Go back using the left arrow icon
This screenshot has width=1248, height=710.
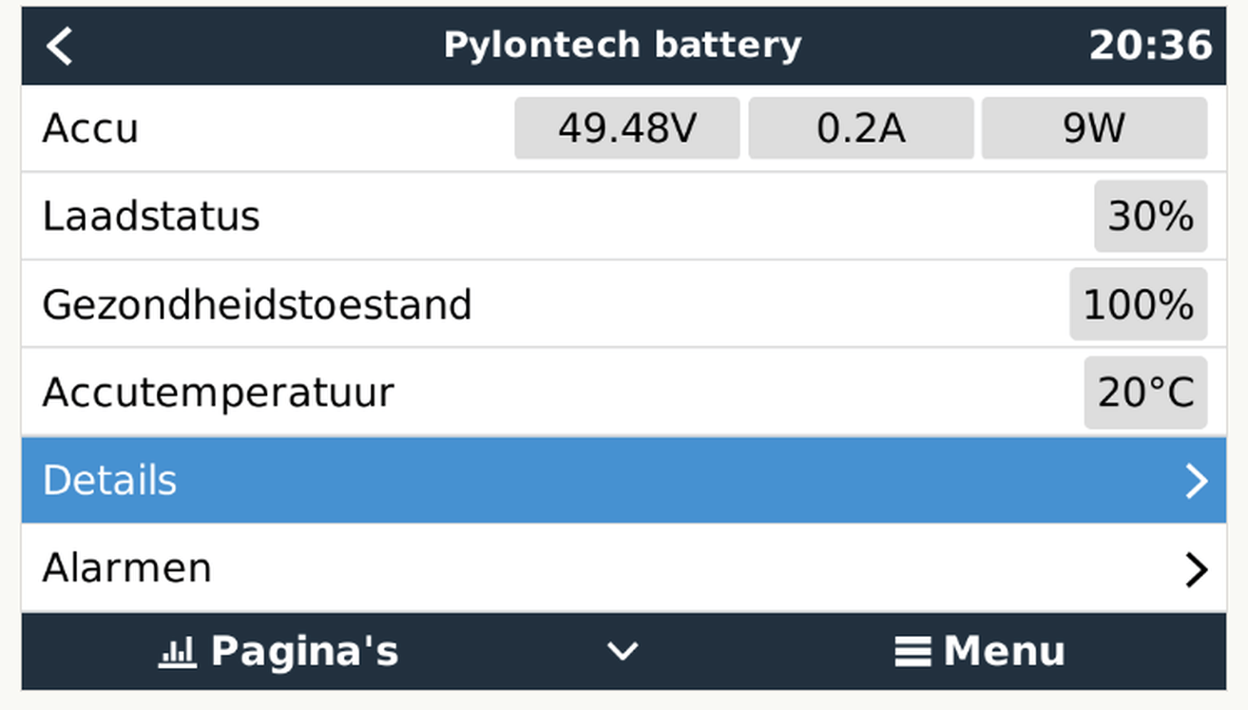tap(60, 46)
